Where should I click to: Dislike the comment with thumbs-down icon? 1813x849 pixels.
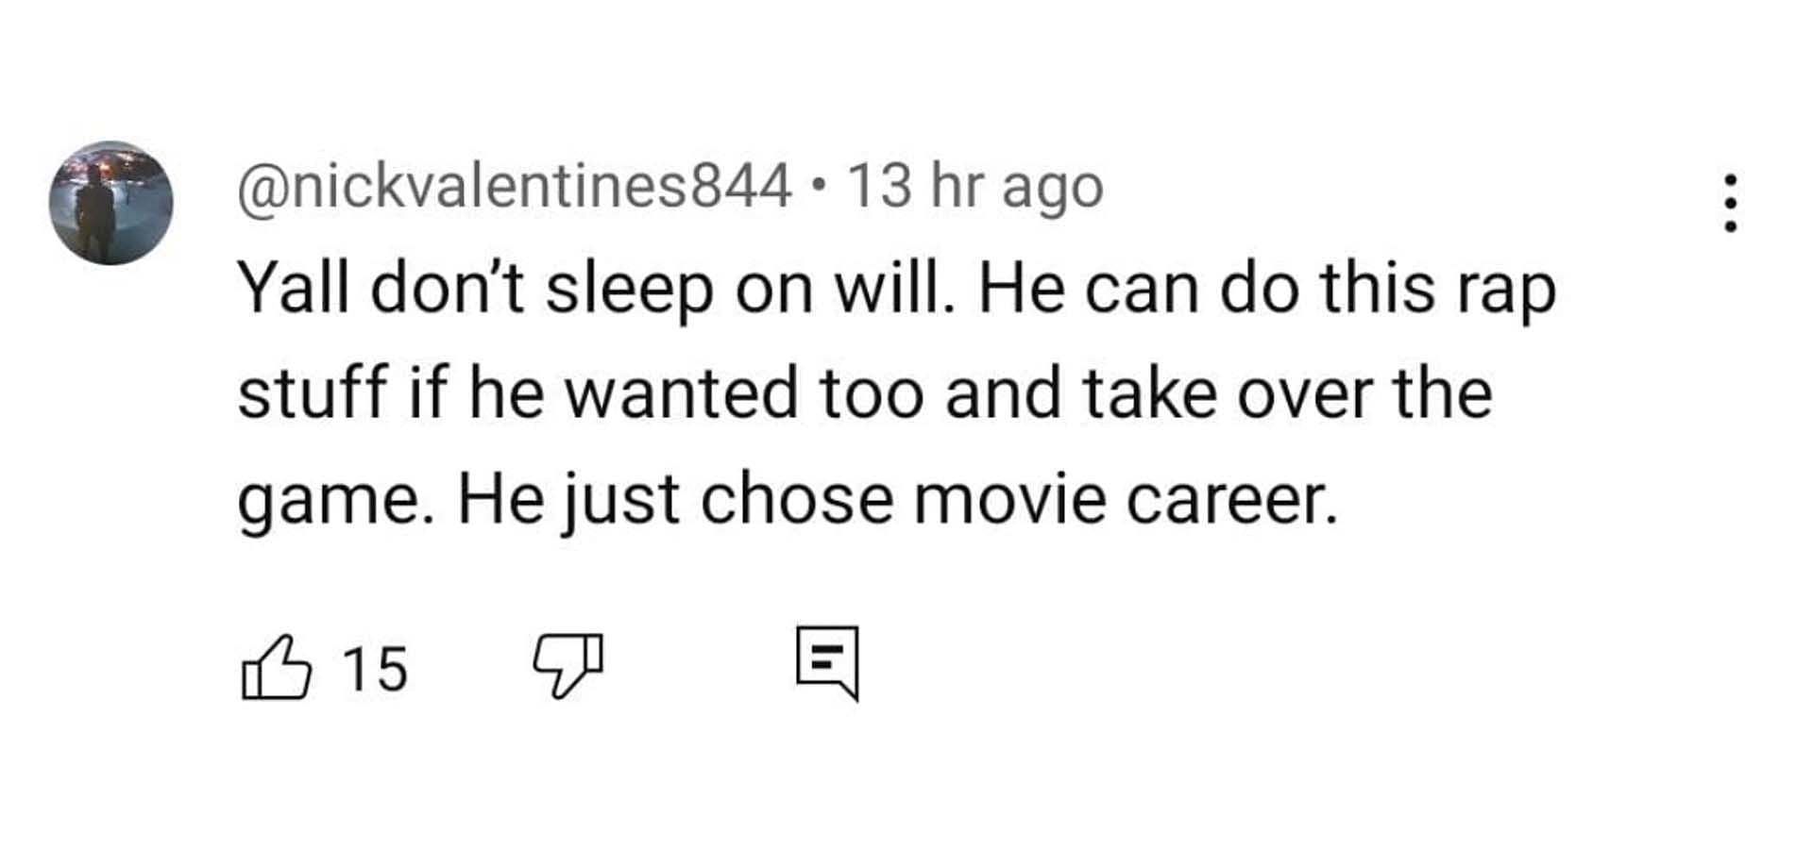coord(568,664)
